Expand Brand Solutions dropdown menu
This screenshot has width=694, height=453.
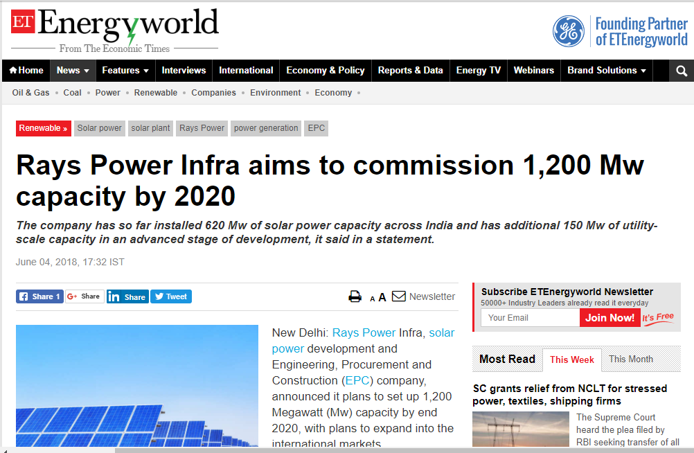(x=606, y=71)
